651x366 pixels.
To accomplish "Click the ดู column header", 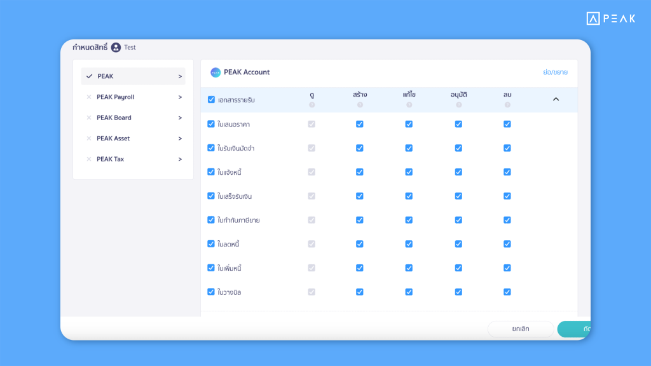I will [x=312, y=95].
